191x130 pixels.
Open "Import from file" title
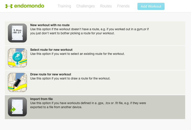[x=41, y=99]
